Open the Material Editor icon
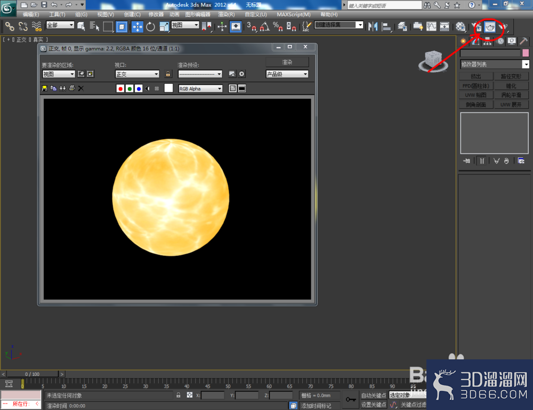Screen dimensions: 533x410 [461, 27]
